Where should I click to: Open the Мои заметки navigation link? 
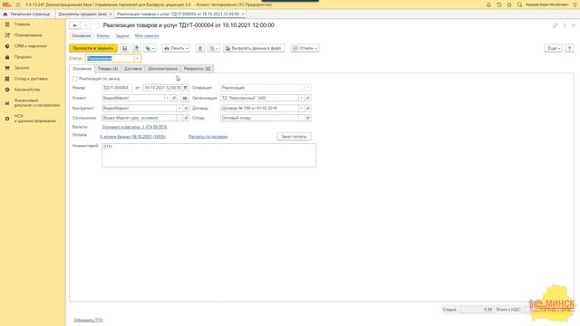(147, 36)
